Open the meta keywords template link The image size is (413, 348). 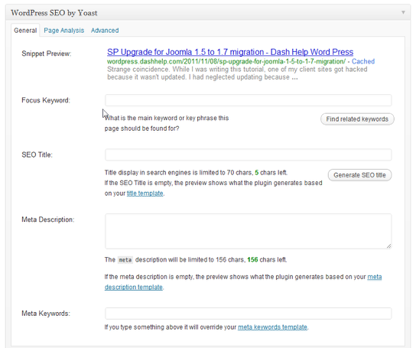[272, 327]
